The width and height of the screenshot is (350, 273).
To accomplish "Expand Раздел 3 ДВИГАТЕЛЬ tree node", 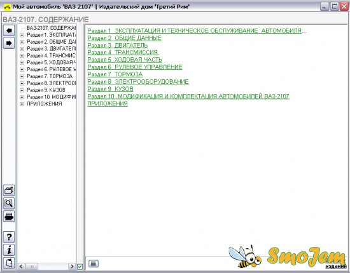I will 22,49.
